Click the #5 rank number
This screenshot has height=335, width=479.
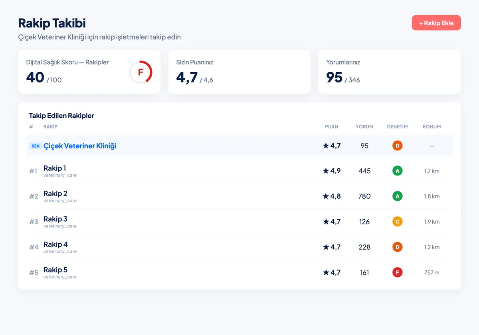tap(34, 273)
